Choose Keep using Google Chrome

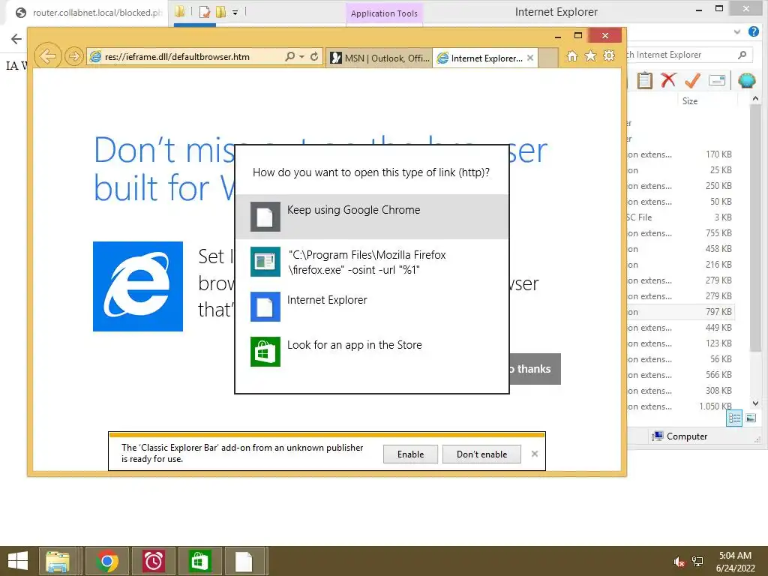pyautogui.click(x=372, y=217)
